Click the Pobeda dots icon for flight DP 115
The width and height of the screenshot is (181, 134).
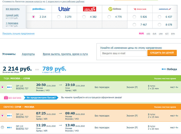pyautogui.click(x=10, y=87)
